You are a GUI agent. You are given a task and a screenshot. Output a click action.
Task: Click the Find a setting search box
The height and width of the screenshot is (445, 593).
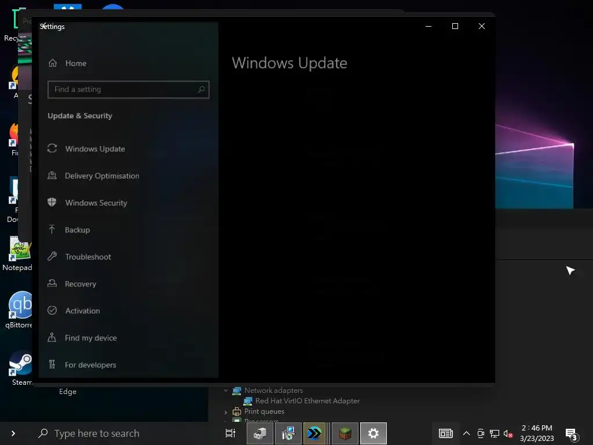click(128, 90)
